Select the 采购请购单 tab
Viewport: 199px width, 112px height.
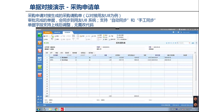[67, 32]
